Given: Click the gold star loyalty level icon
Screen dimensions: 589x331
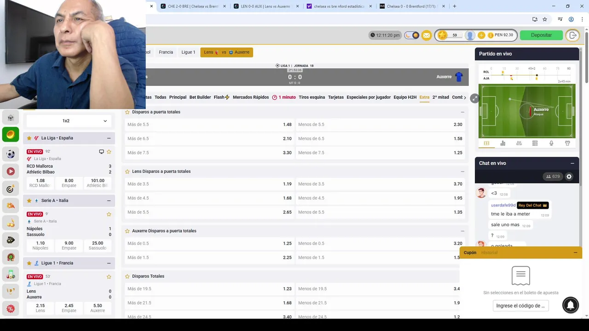Looking at the screenshot, I should click(x=442, y=35).
